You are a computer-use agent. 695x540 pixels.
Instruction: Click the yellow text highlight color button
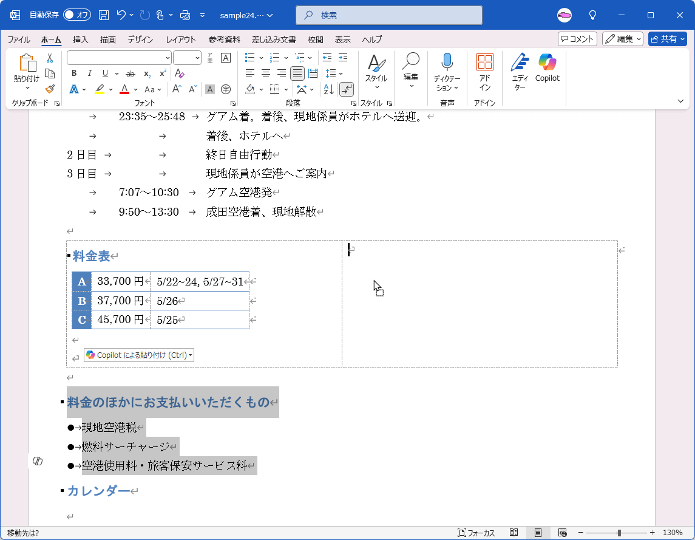click(100, 89)
